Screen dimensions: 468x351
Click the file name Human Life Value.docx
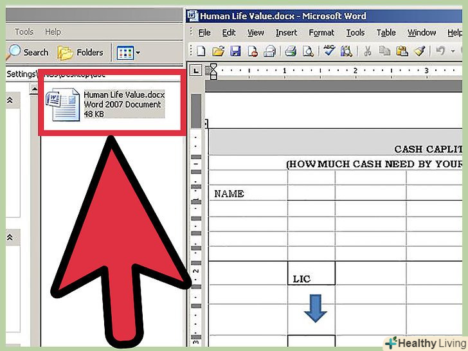[x=124, y=94]
